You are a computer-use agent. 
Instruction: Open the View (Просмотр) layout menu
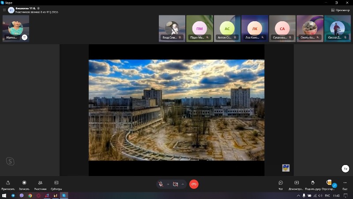tap(340, 10)
